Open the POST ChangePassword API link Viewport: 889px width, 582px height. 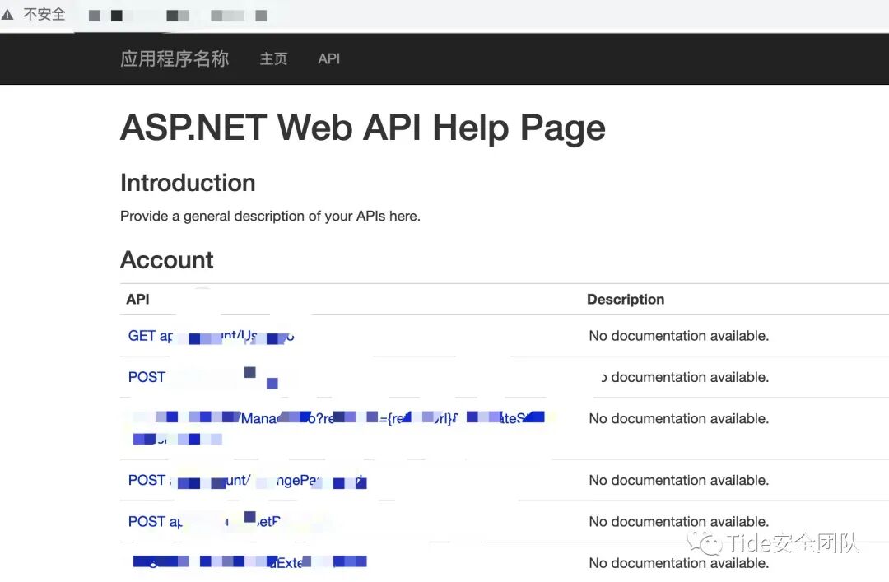(x=247, y=481)
